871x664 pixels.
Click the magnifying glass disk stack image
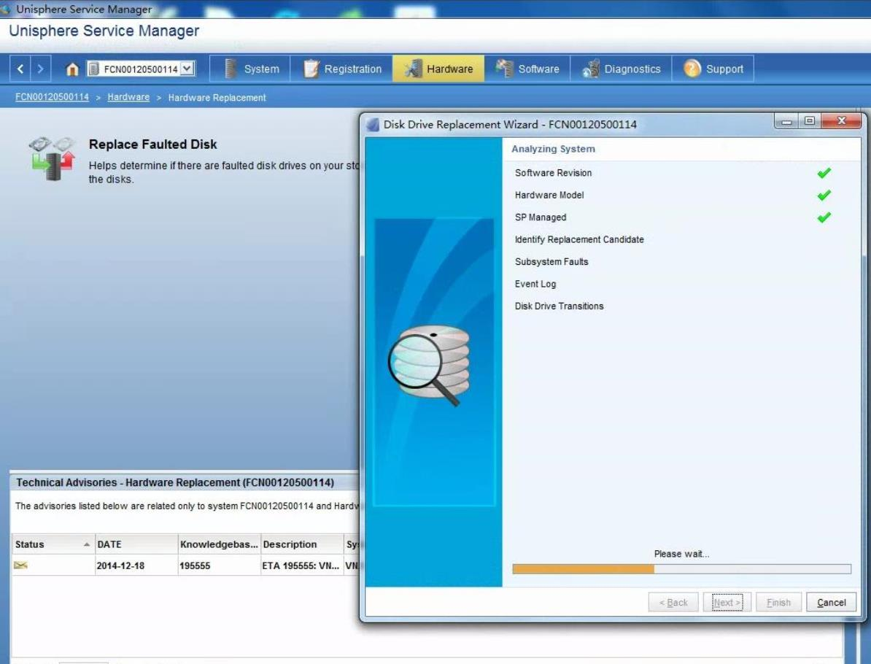tap(430, 364)
